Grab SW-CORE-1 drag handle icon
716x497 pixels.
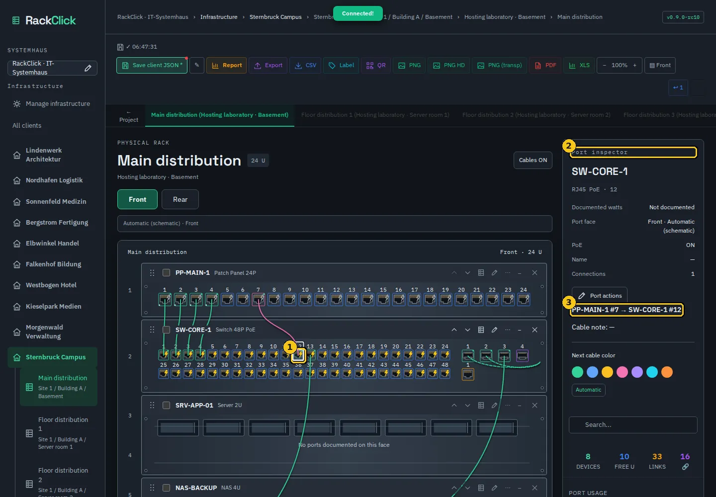[152, 330]
